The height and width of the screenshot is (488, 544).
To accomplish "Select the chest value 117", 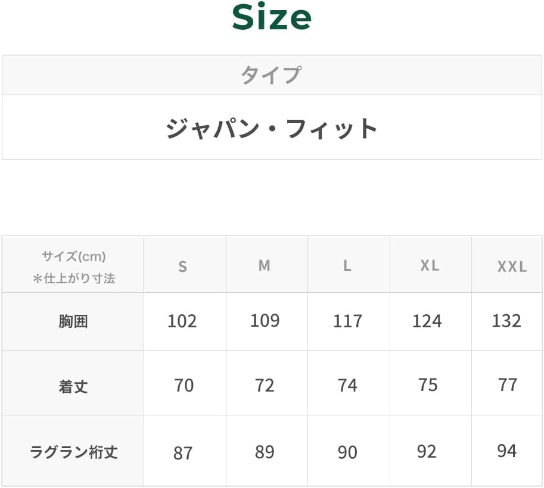I will pyautogui.click(x=347, y=321).
